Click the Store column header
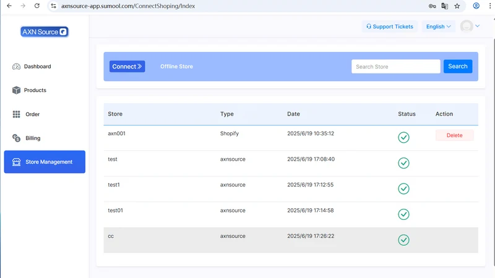Image resolution: width=495 pixels, height=278 pixels. pos(115,114)
